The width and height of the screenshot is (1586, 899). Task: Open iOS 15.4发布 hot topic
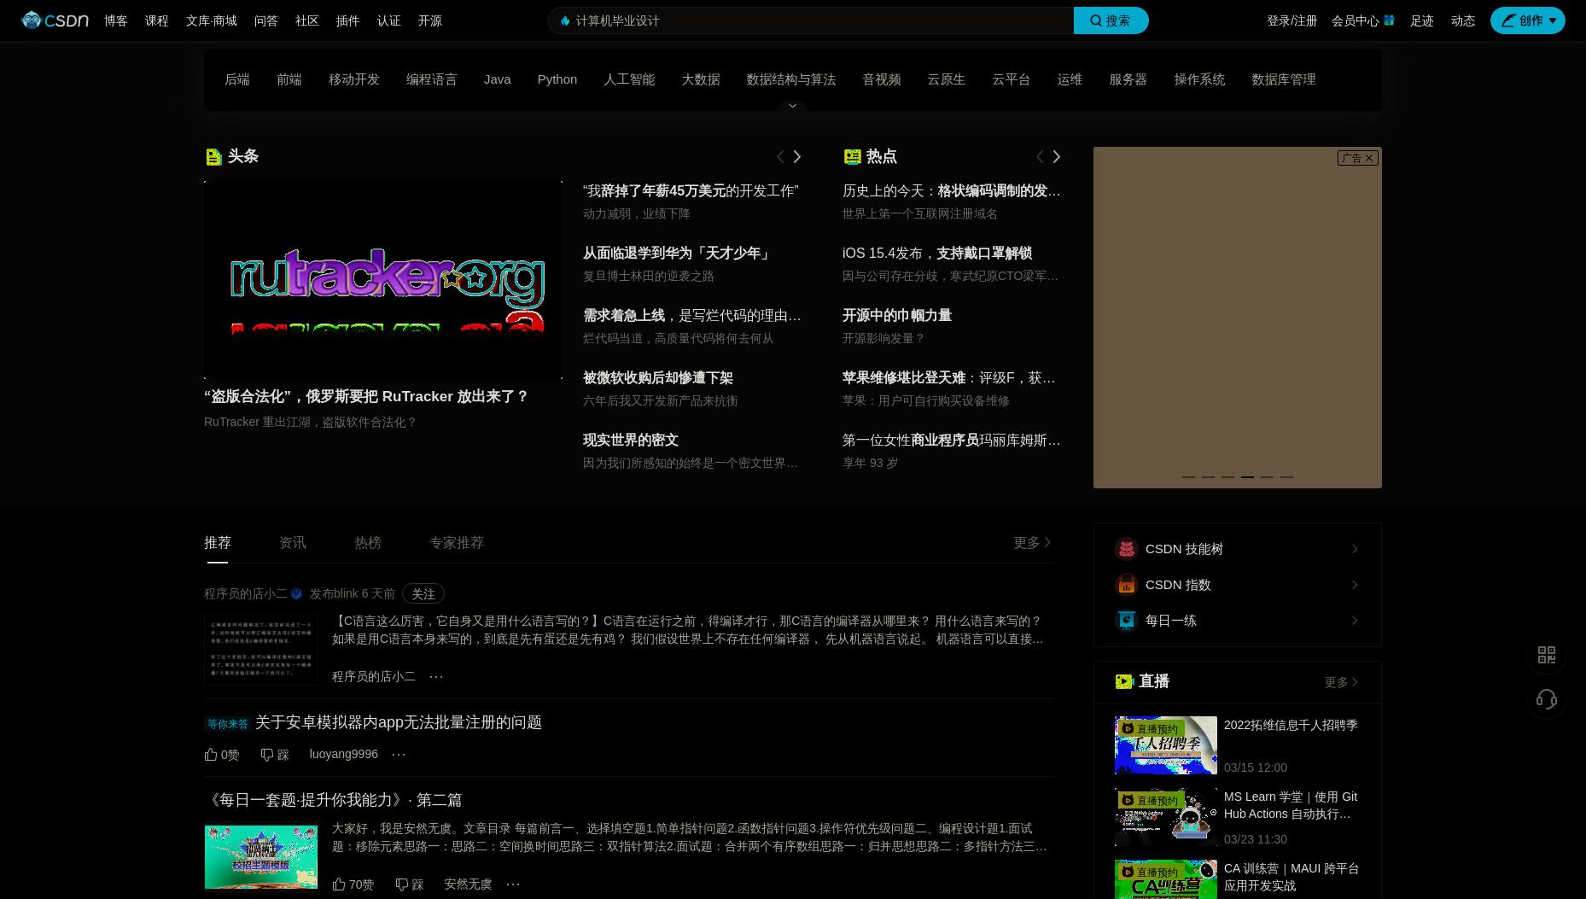pyautogui.click(x=937, y=254)
